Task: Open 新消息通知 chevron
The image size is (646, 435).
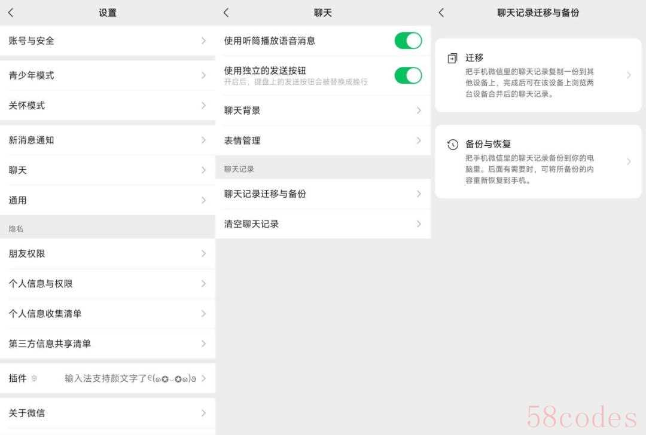Action: (x=203, y=140)
